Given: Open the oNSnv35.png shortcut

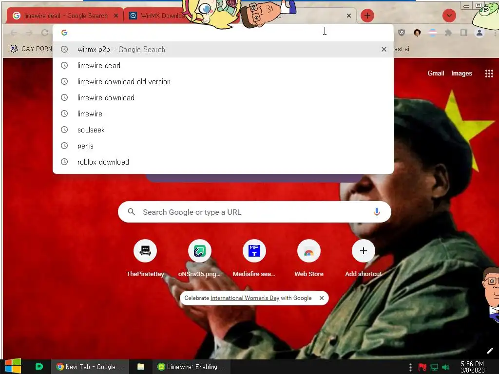Looking at the screenshot, I should (x=199, y=258).
